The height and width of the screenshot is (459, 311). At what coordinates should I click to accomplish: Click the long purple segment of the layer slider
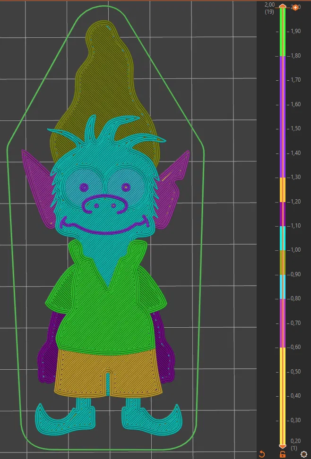click(283, 117)
